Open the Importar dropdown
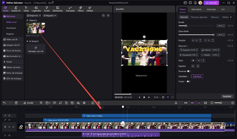The width and height of the screenshot is (237, 139). [34, 15]
